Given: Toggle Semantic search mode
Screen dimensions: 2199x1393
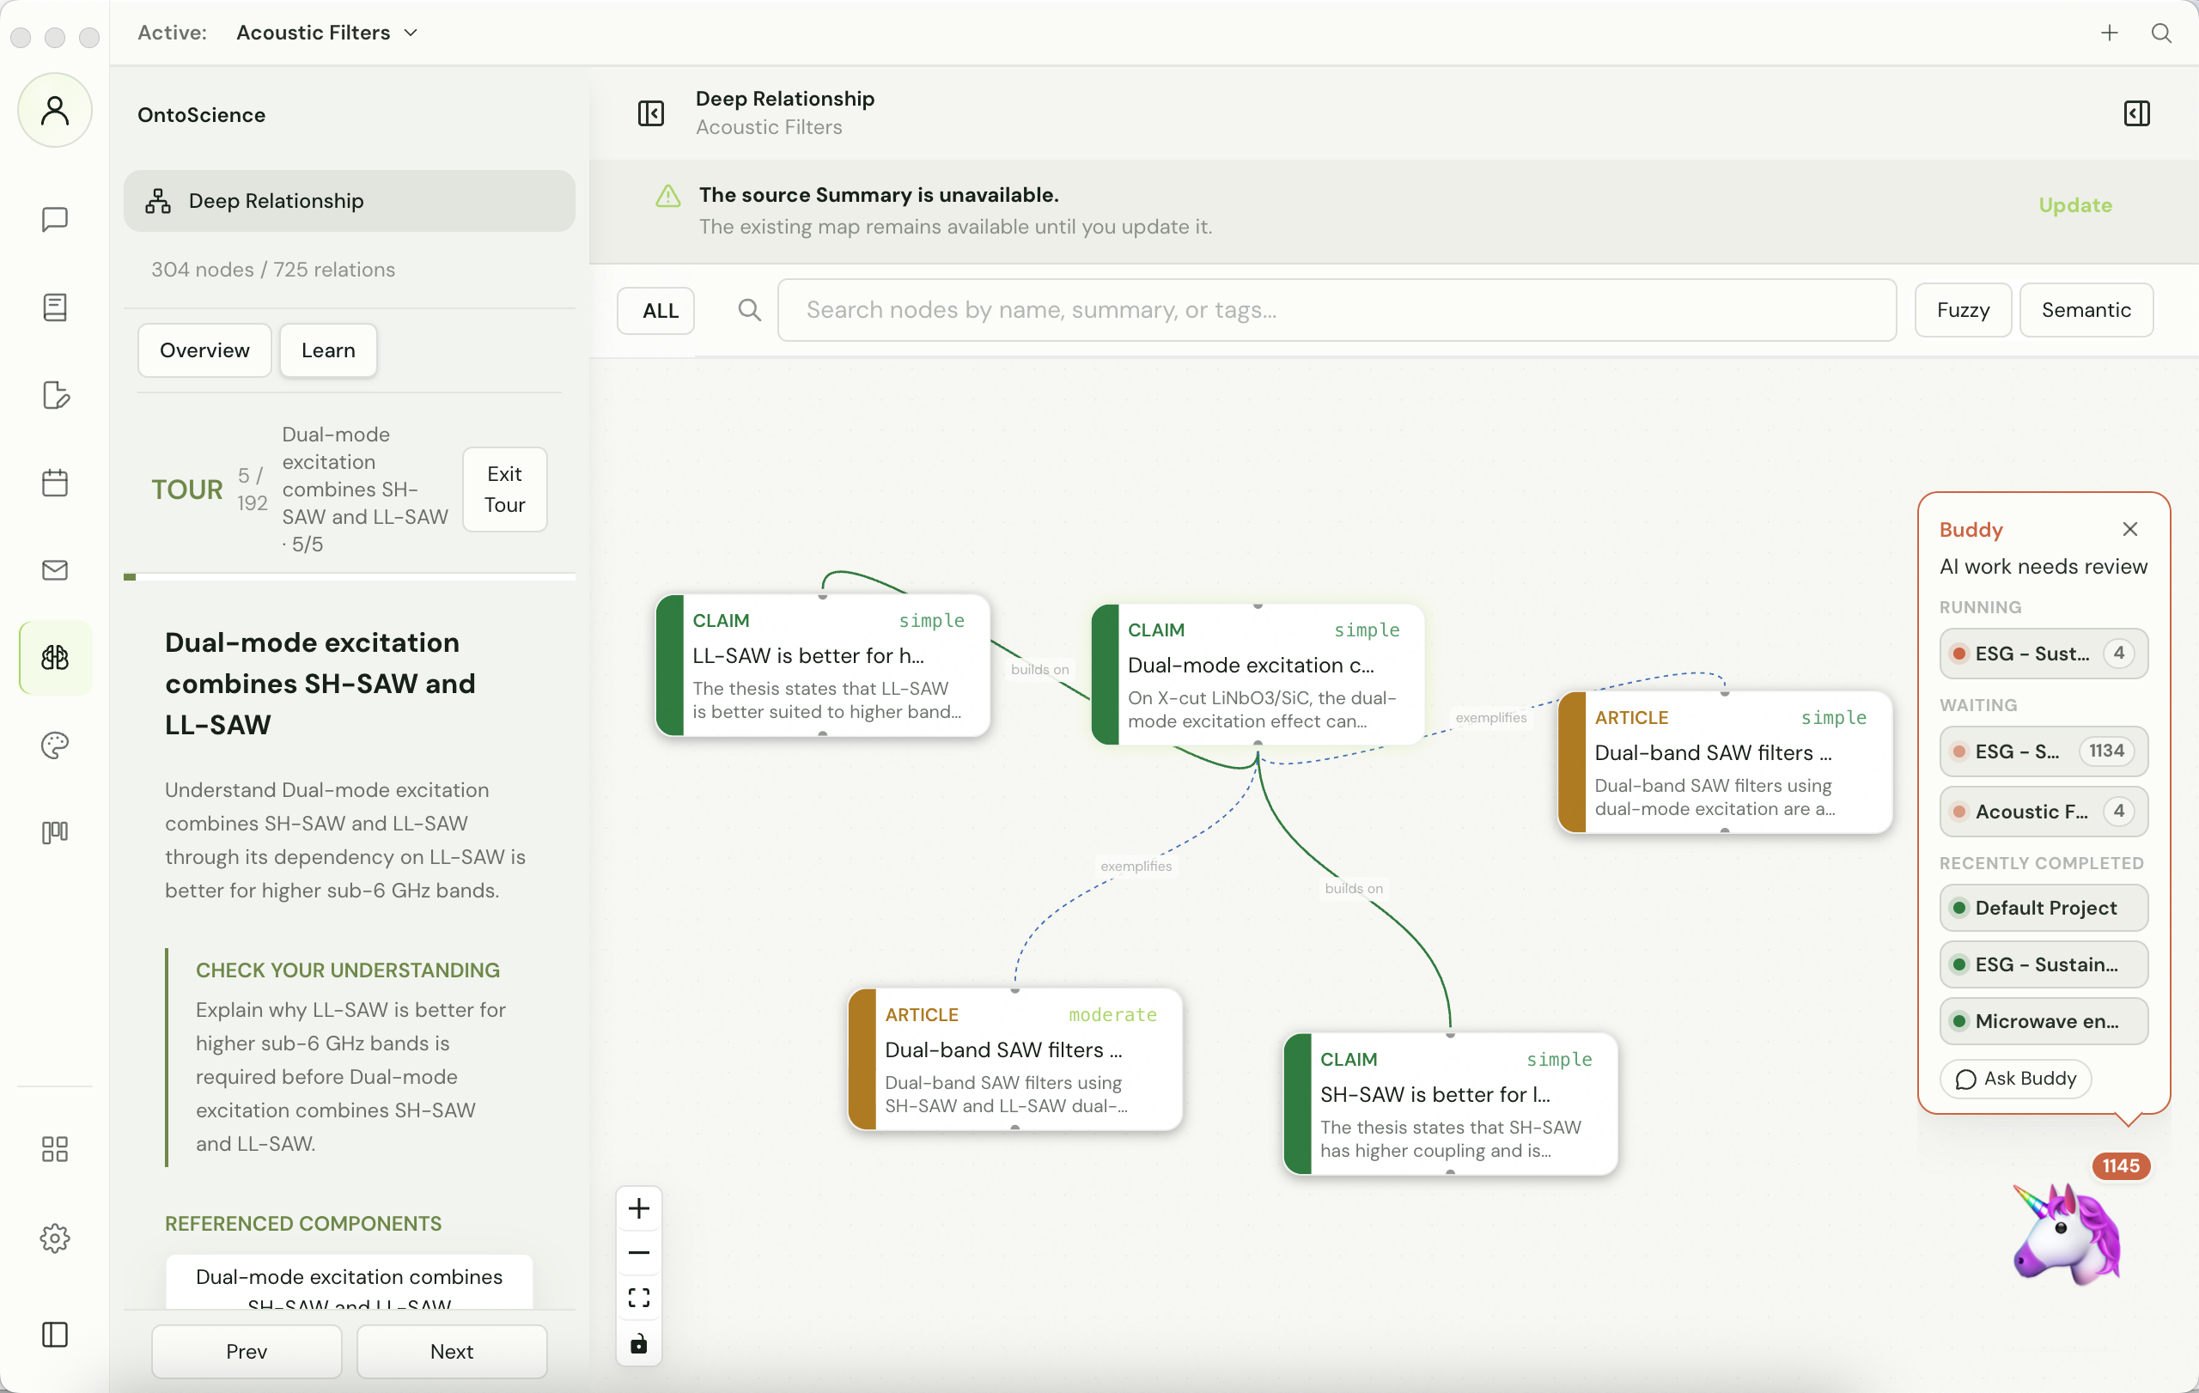Looking at the screenshot, I should pyautogui.click(x=2086, y=310).
